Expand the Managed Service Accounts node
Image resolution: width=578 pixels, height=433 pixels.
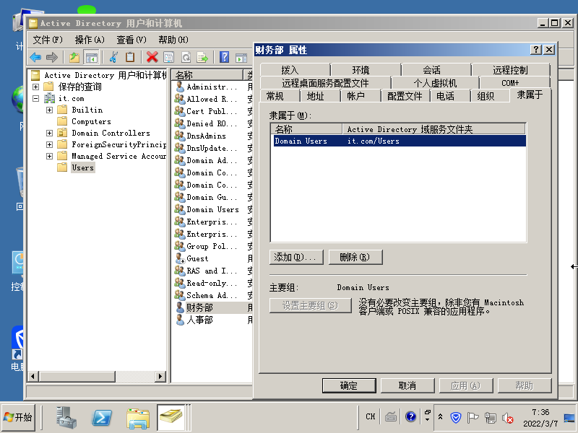coord(49,156)
